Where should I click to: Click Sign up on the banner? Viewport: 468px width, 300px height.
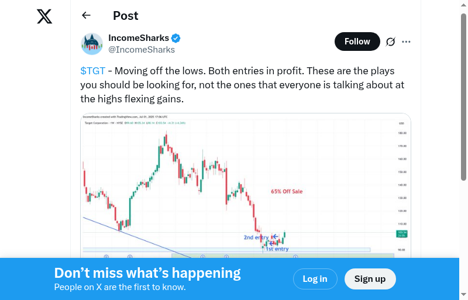pos(370,279)
